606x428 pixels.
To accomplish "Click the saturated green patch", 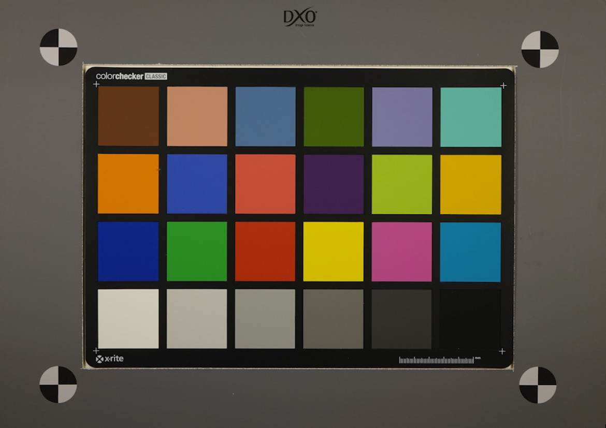I will [x=197, y=252].
